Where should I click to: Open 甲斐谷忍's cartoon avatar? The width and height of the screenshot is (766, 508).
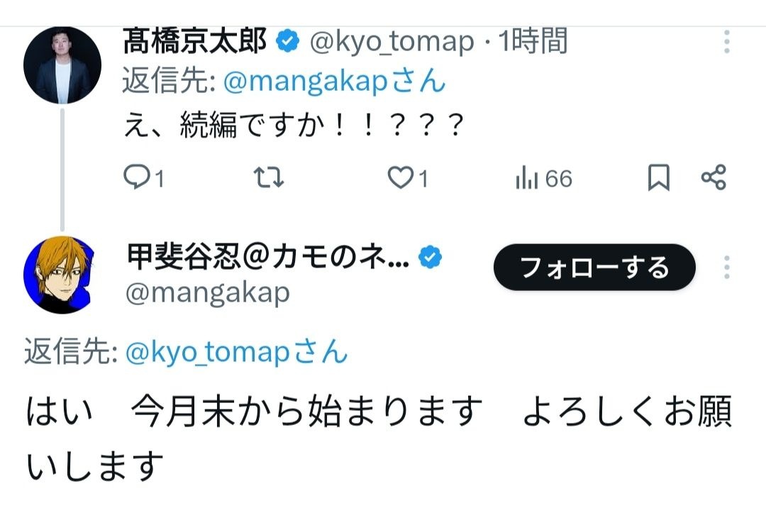(x=58, y=275)
